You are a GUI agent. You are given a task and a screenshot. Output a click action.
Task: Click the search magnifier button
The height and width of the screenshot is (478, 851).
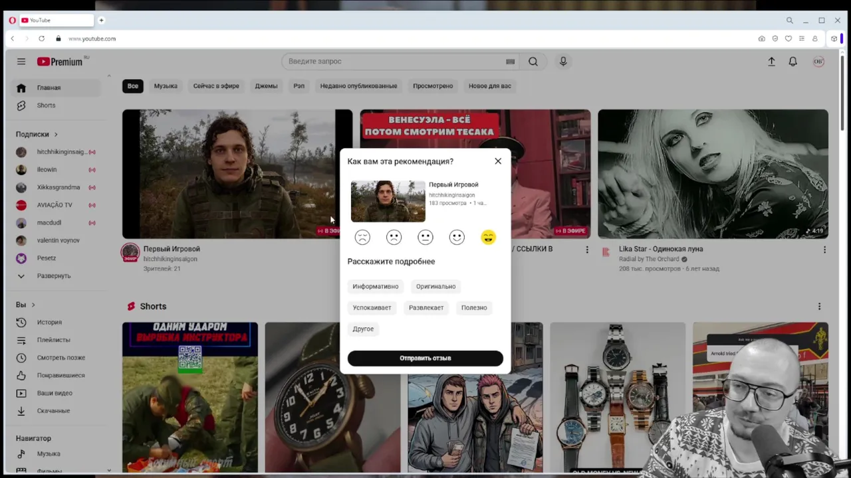pyautogui.click(x=533, y=62)
